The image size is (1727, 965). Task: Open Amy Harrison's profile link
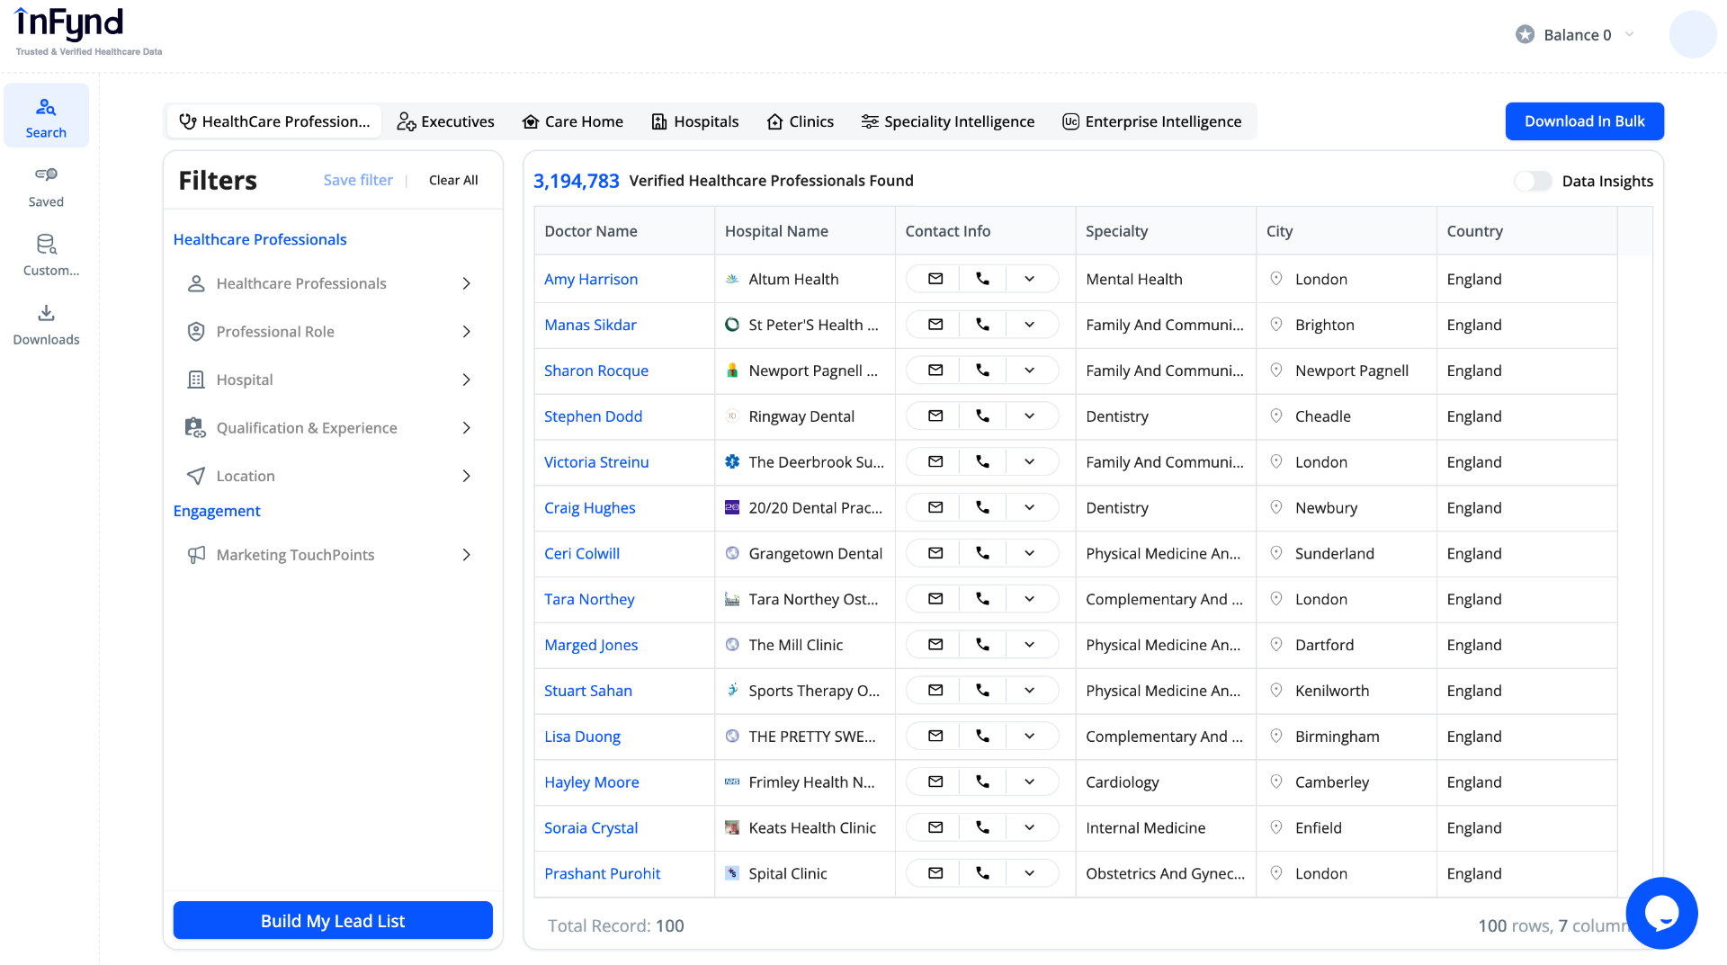591,279
